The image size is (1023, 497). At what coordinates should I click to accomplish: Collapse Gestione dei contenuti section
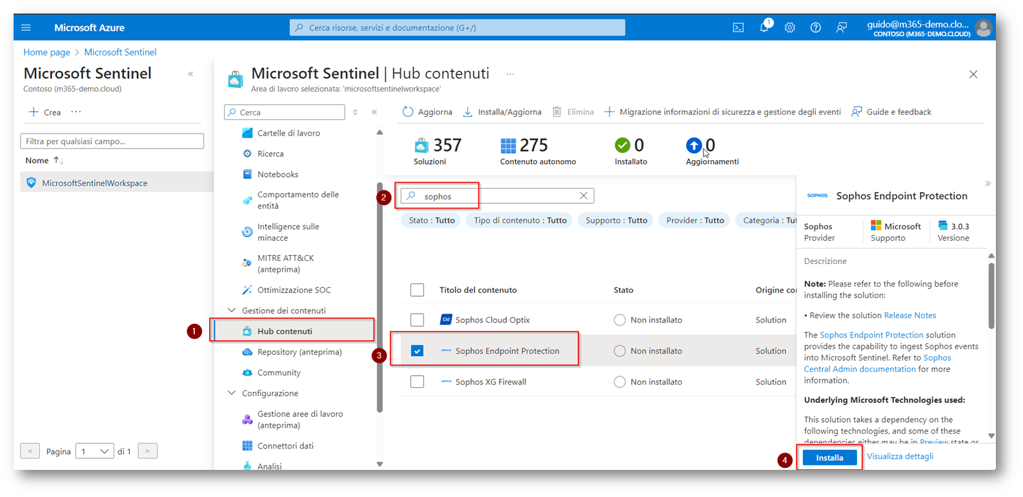232,310
